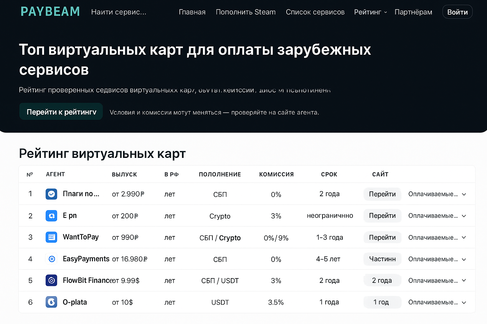The width and height of the screenshot is (487, 324).
Task: Select the FlowBit Finance agent name
Action: [88, 280]
